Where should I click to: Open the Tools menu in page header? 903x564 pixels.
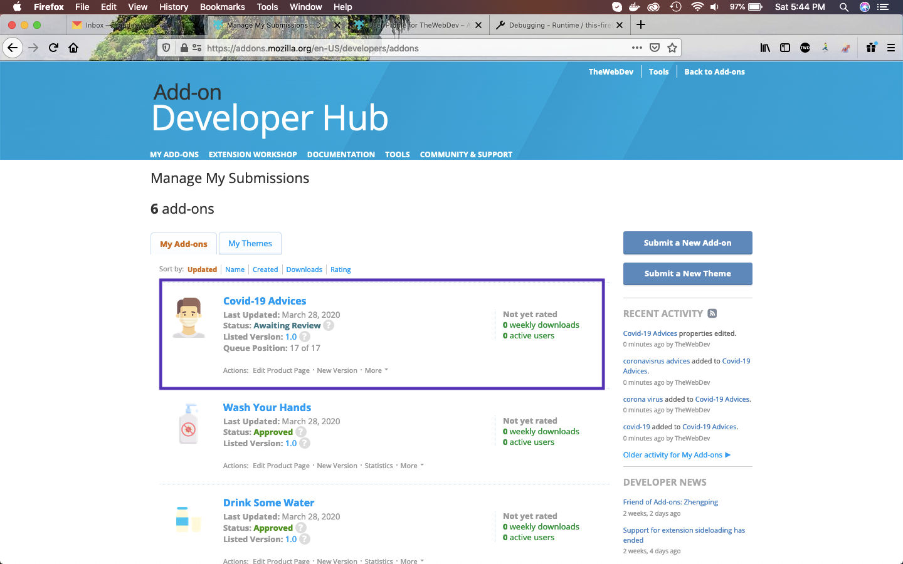click(x=658, y=71)
